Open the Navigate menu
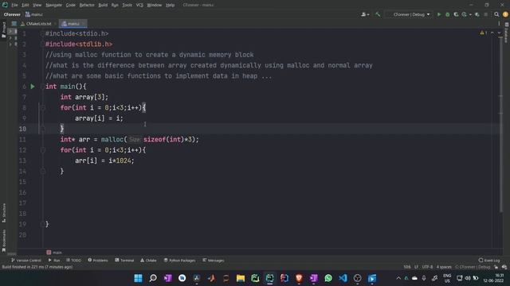The width and height of the screenshot is (510, 286). click(x=53, y=5)
